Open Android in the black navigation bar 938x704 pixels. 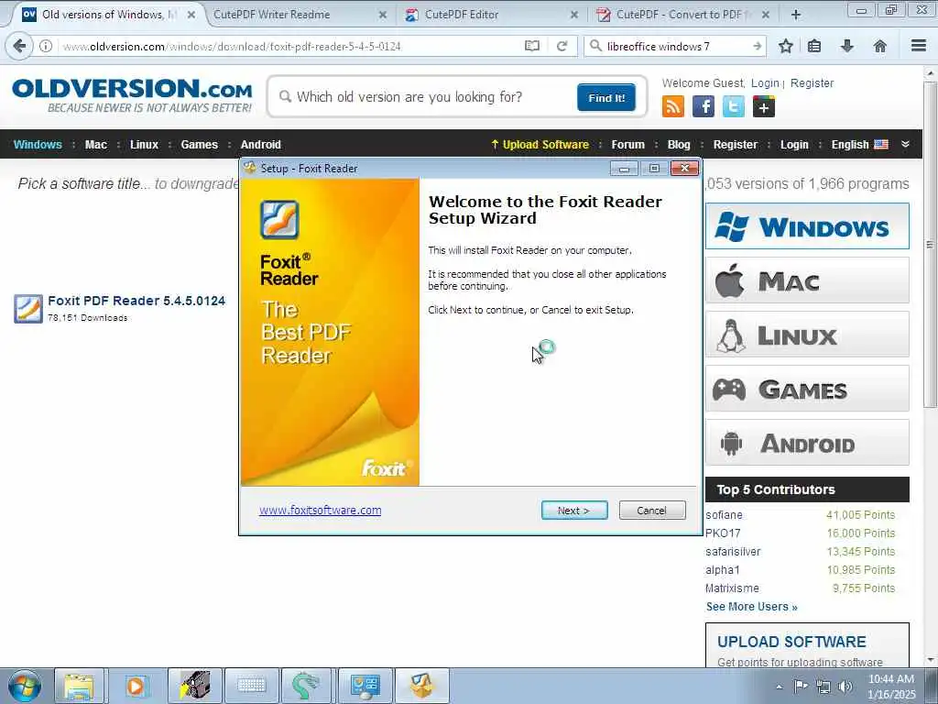[x=261, y=144]
